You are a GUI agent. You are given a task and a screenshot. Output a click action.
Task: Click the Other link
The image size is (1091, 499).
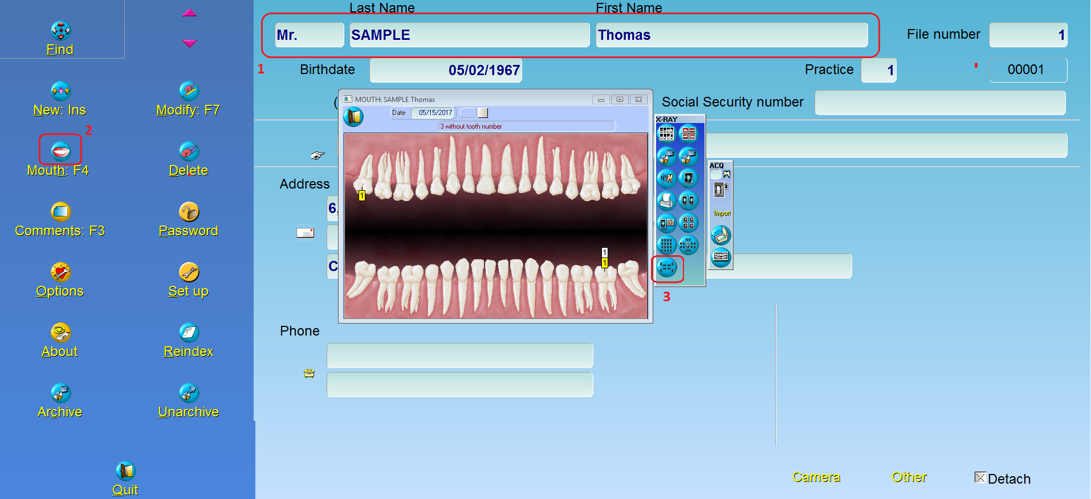(x=909, y=477)
